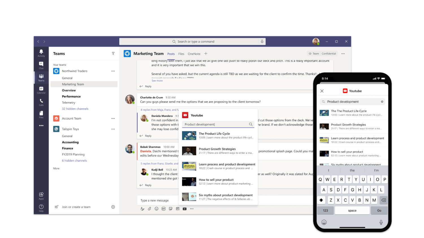The image size is (424, 238).
Task: Add a tab with plus icon
Action: [206, 54]
